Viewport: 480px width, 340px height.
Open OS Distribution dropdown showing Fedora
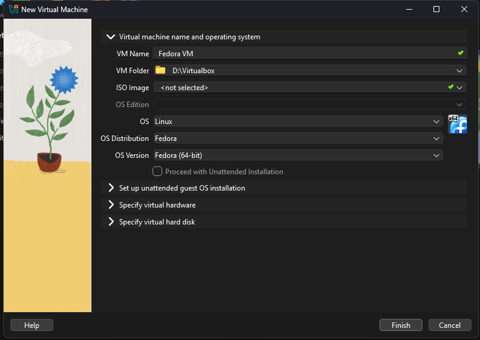click(x=298, y=139)
